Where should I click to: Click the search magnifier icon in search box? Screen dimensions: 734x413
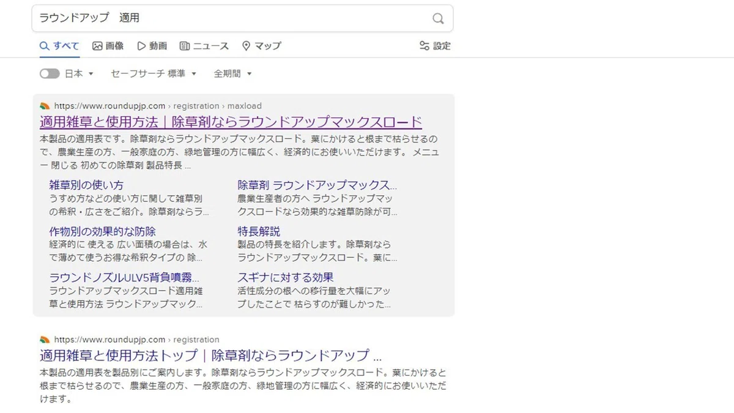[x=438, y=18]
